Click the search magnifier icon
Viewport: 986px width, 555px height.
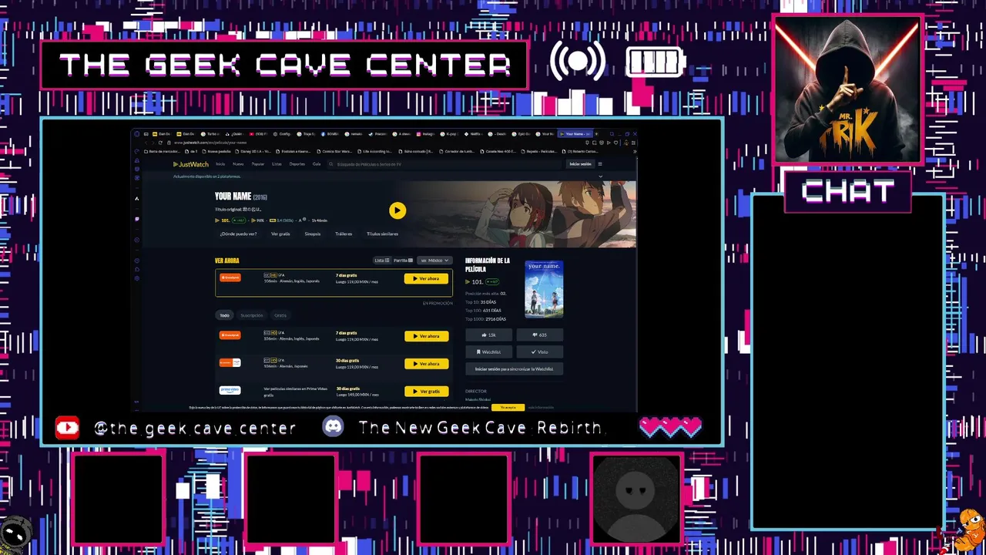pyautogui.click(x=331, y=164)
